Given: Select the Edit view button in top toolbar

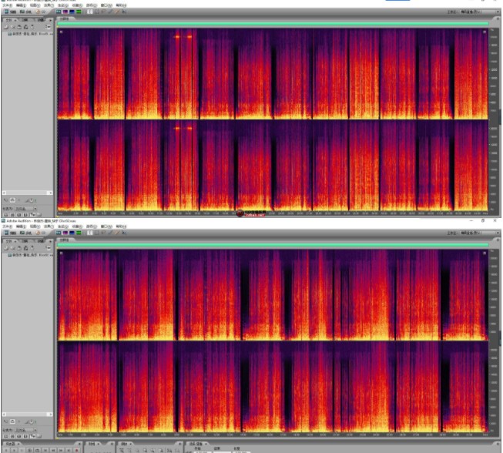Looking at the screenshot, I should click(9, 12).
